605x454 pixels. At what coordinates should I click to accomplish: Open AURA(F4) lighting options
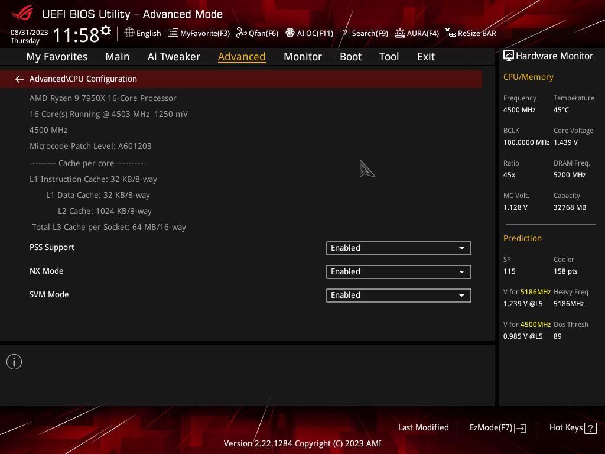point(417,33)
